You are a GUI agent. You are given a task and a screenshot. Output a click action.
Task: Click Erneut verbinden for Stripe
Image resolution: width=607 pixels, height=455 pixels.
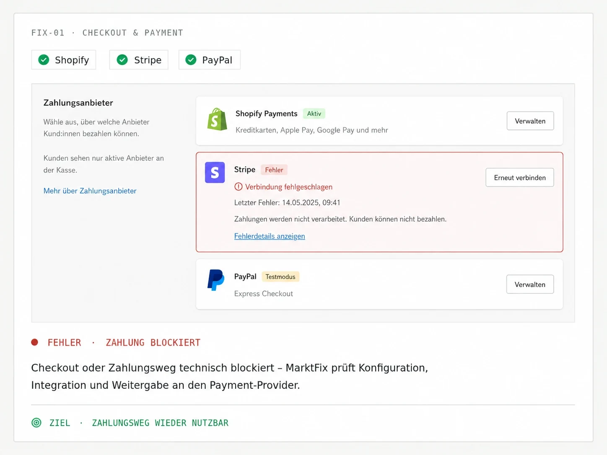click(520, 177)
